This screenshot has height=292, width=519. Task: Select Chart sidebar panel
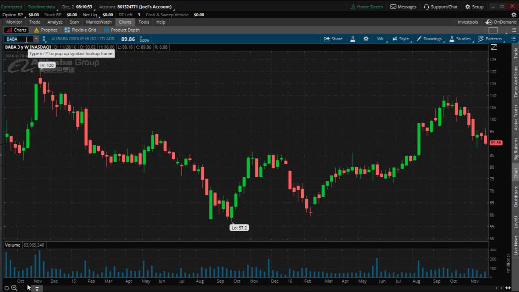pyautogui.click(x=516, y=173)
